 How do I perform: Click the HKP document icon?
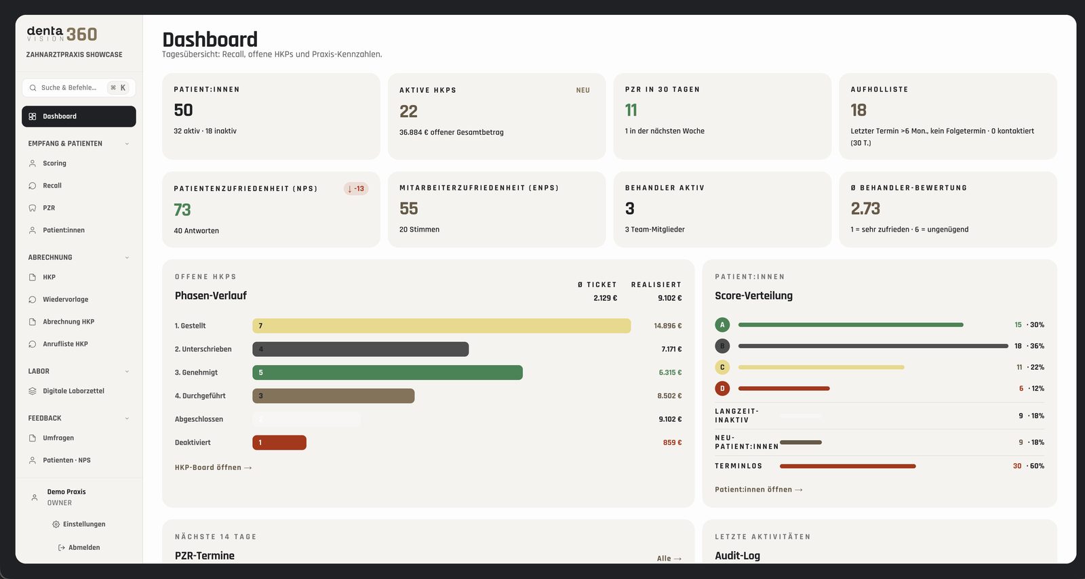(x=33, y=277)
